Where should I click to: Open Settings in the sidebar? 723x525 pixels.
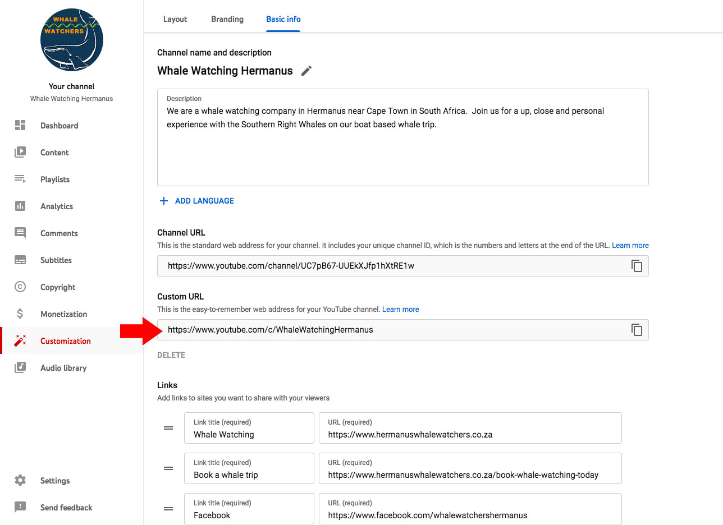click(55, 481)
